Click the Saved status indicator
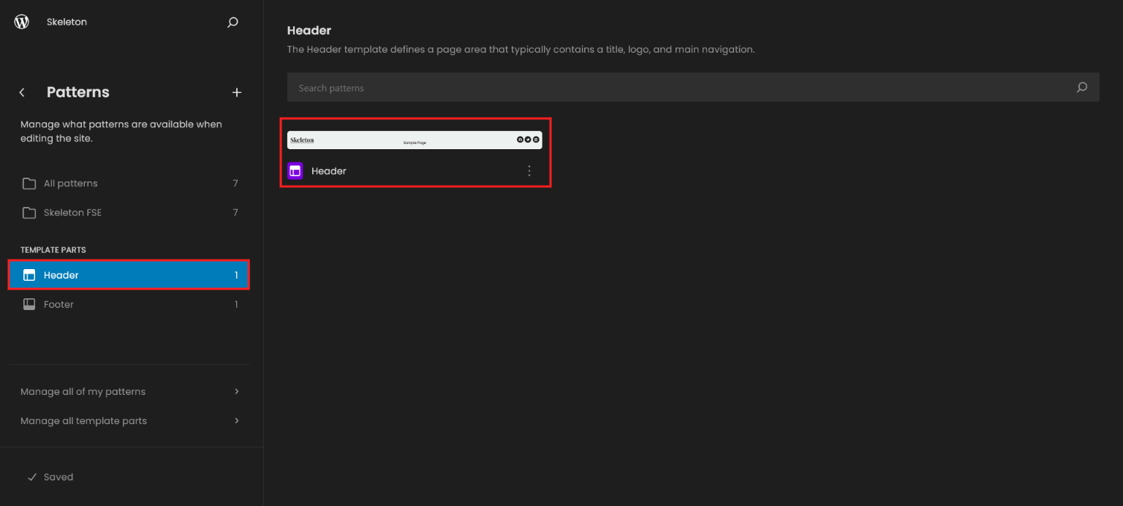Viewport: 1123px width, 506px height. 50,477
